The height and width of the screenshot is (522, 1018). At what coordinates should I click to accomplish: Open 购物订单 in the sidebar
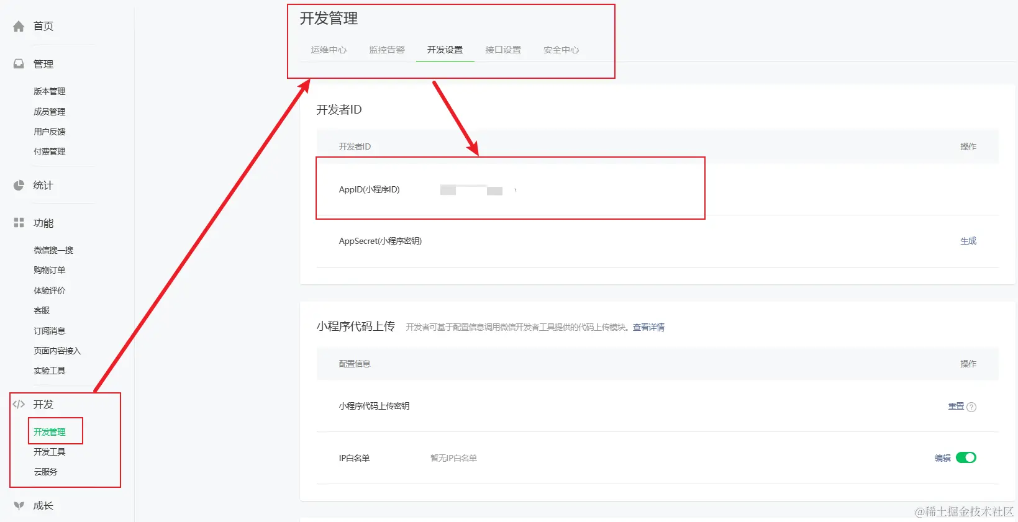(50, 270)
